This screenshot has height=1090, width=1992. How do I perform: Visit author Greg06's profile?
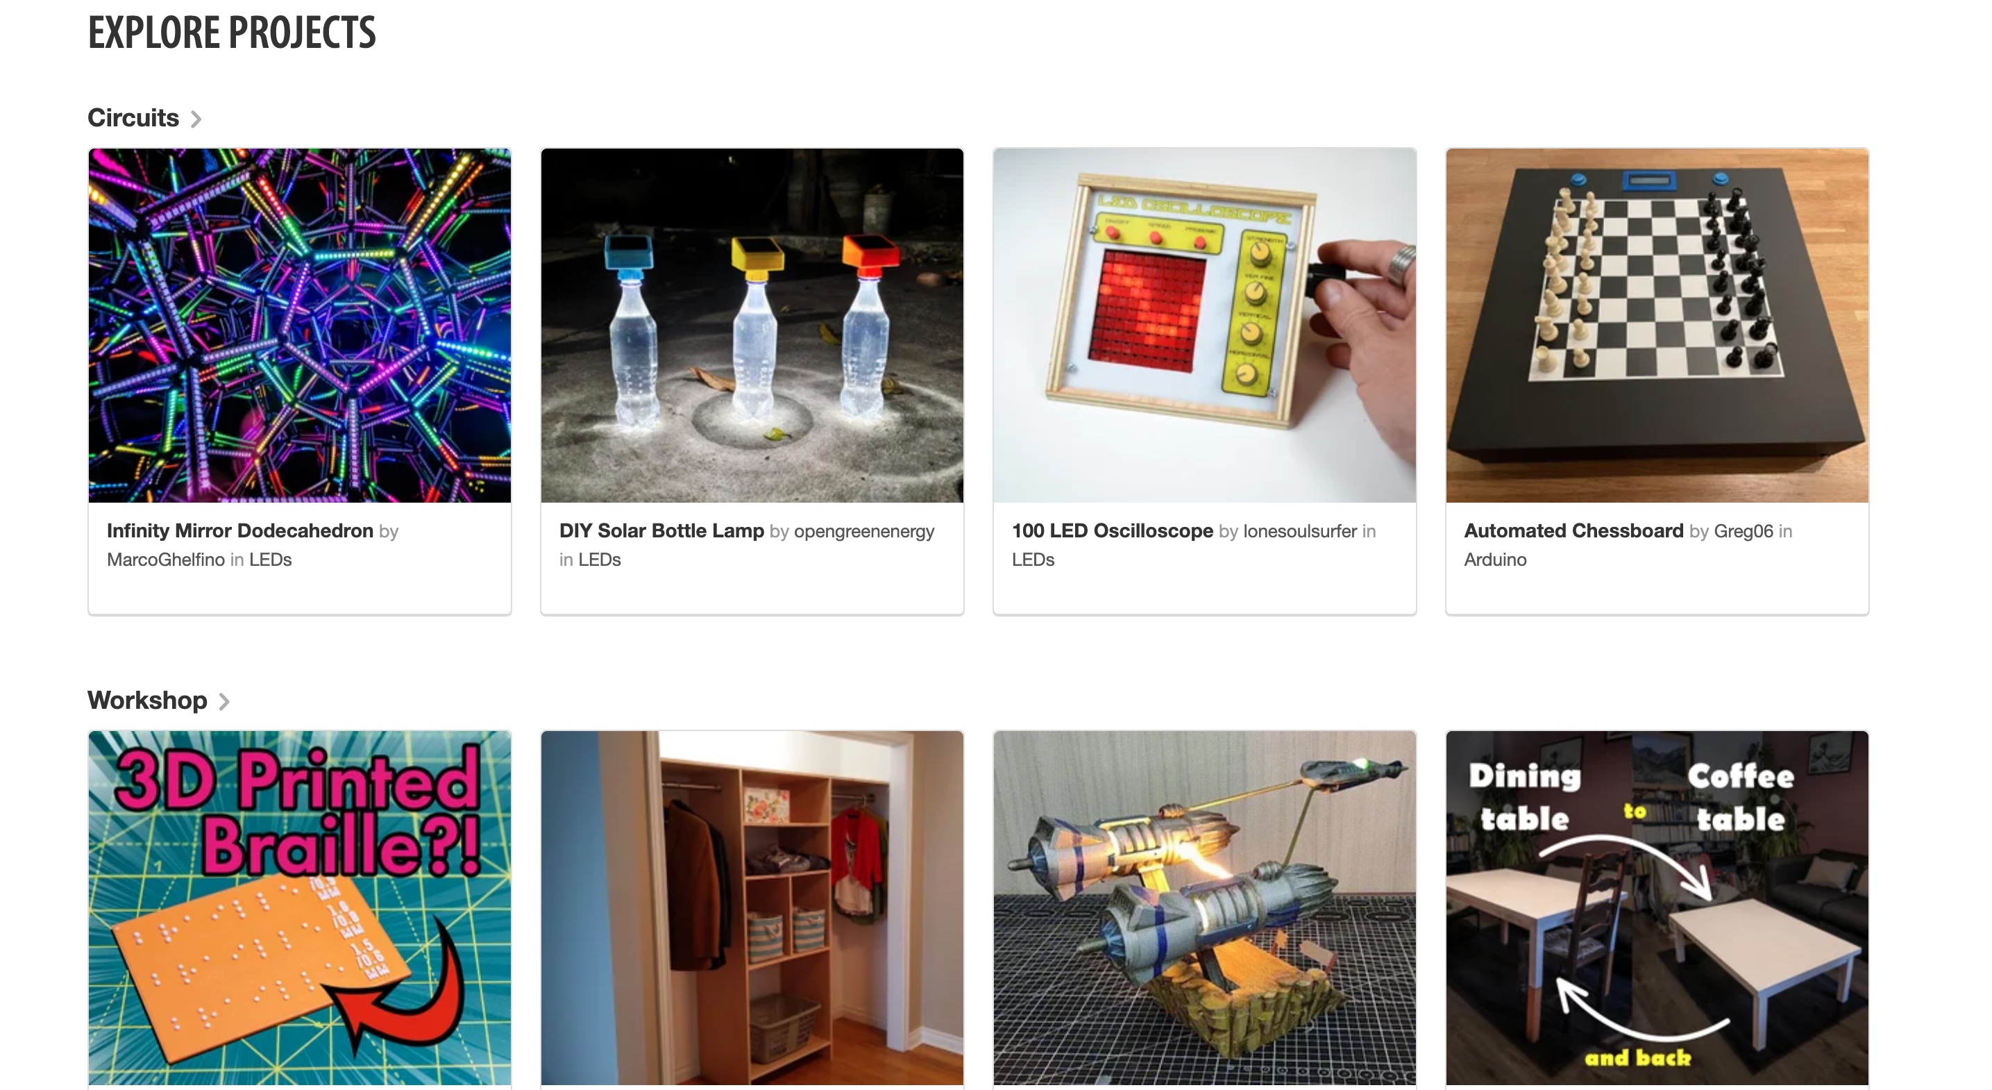click(1743, 532)
